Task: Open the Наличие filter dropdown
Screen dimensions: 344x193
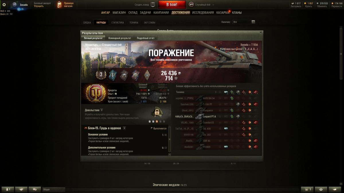Action: click(x=244, y=22)
